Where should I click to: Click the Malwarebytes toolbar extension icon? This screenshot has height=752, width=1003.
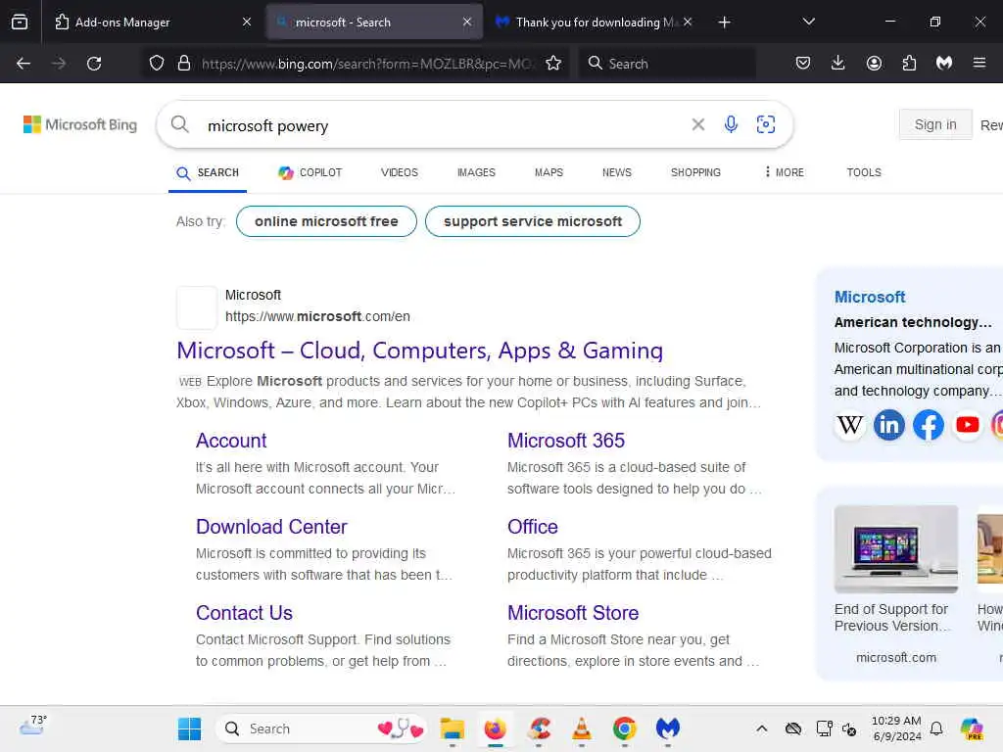pyautogui.click(x=944, y=64)
